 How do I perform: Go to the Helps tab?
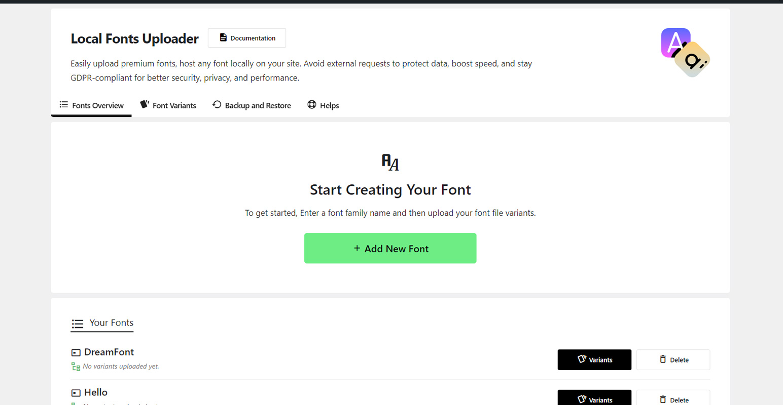pos(323,105)
